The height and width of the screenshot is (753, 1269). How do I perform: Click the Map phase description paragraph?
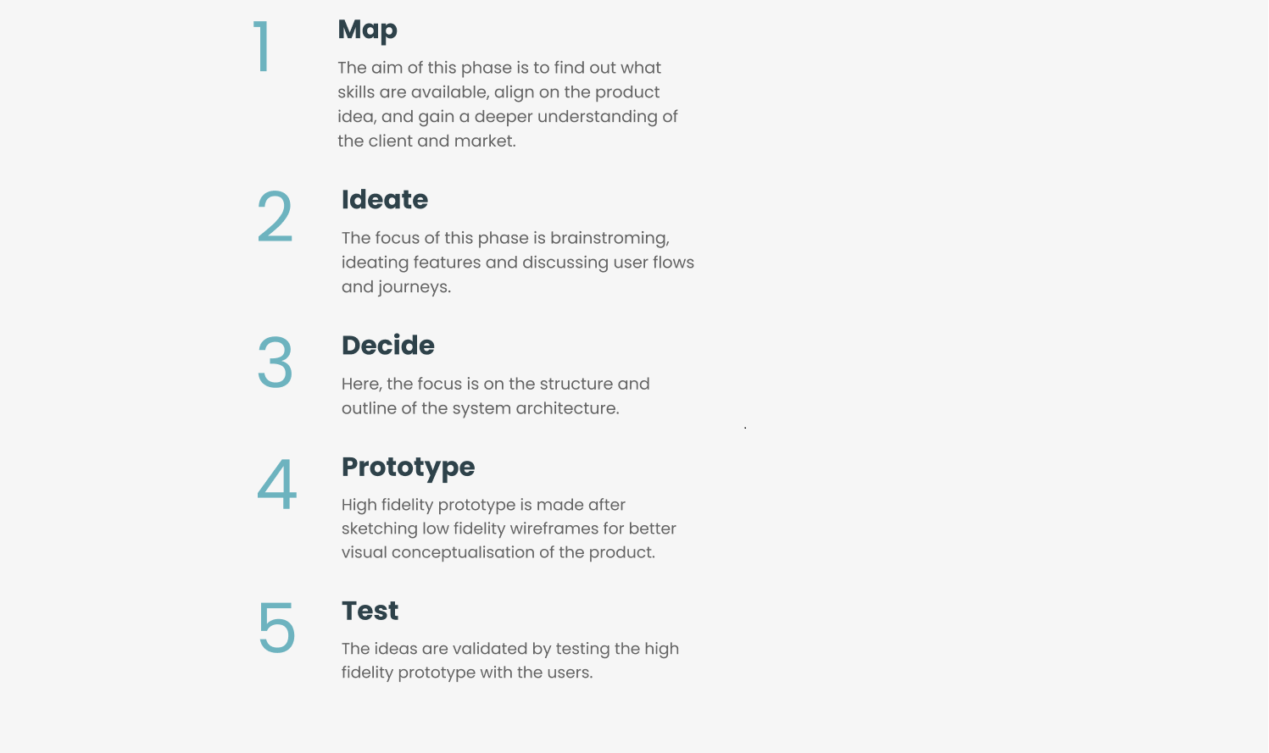pyautogui.click(x=507, y=104)
